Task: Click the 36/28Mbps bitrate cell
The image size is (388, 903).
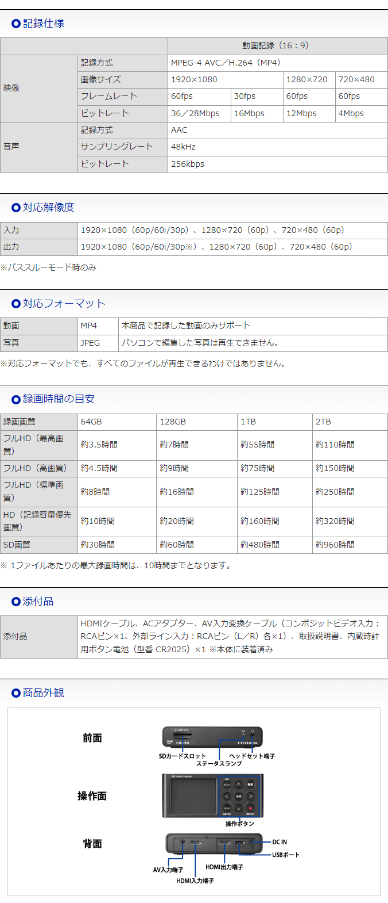Action: [x=200, y=113]
